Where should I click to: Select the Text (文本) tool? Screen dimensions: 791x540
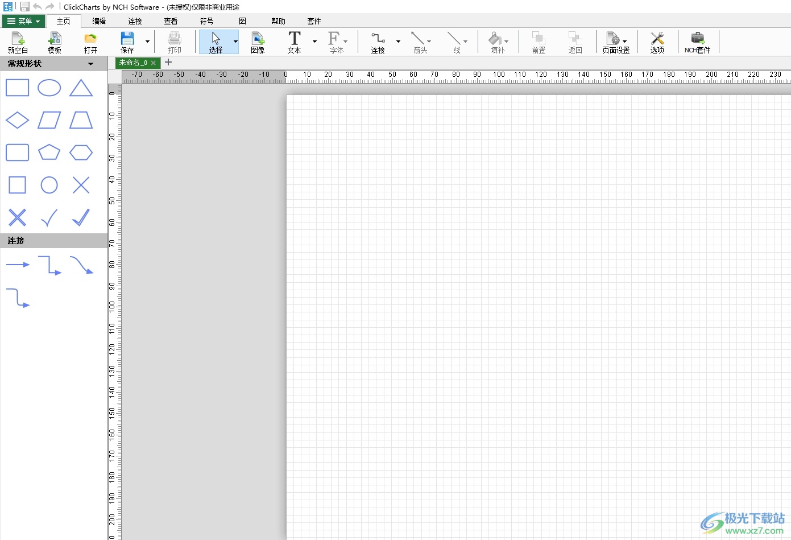(295, 42)
